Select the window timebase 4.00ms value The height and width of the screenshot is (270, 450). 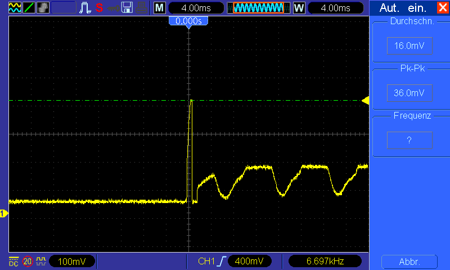[335, 8]
